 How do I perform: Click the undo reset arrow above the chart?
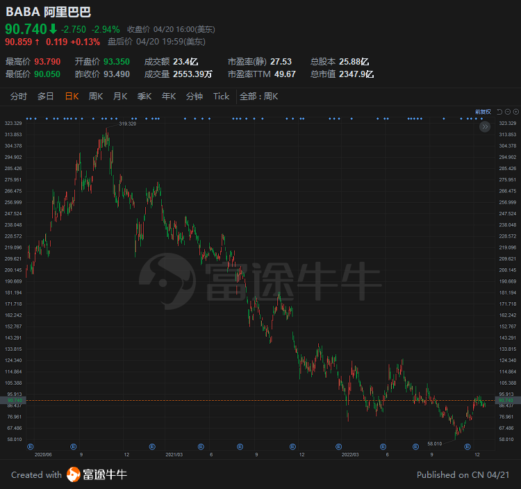499,112
